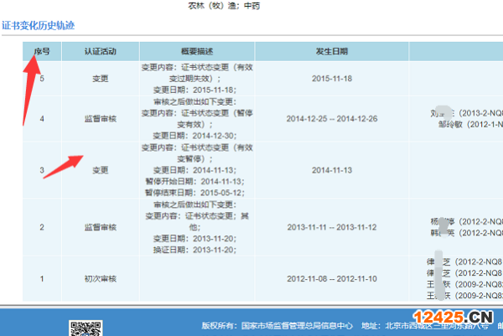This screenshot has height=336, width=503.
Task: Open the 初次审核 entry in row 1
Action: click(x=100, y=277)
